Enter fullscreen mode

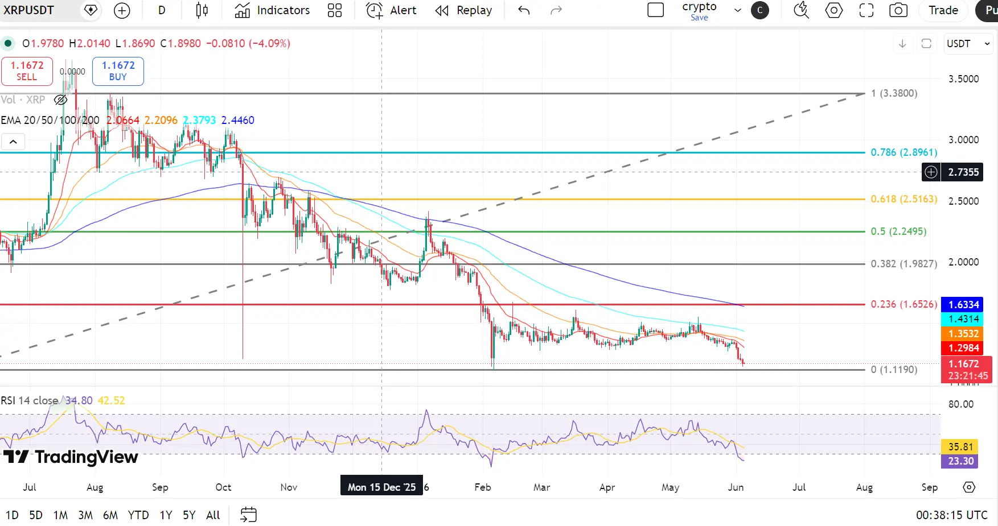click(866, 10)
